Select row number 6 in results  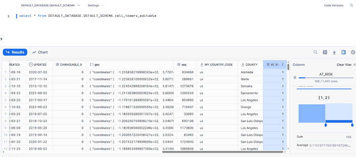pos(5,107)
